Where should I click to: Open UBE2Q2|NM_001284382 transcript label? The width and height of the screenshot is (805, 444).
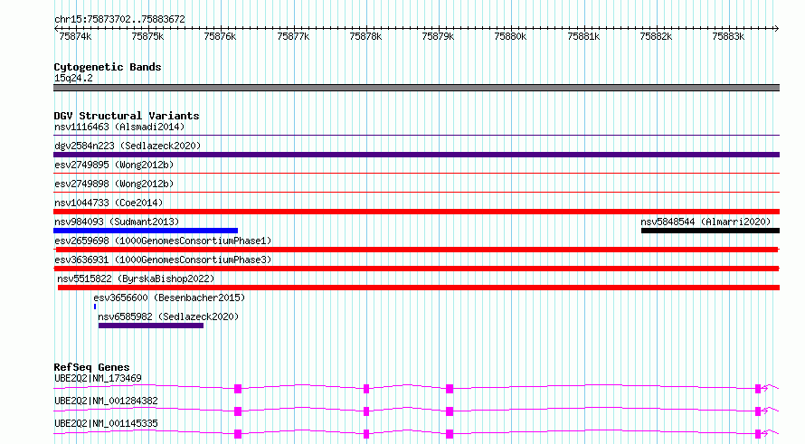106,401
